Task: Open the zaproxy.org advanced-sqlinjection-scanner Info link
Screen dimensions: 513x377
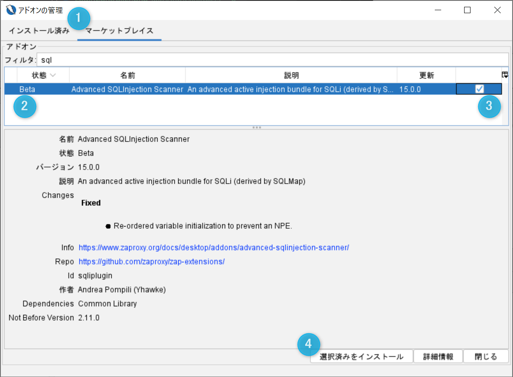Action: (214, 247)
